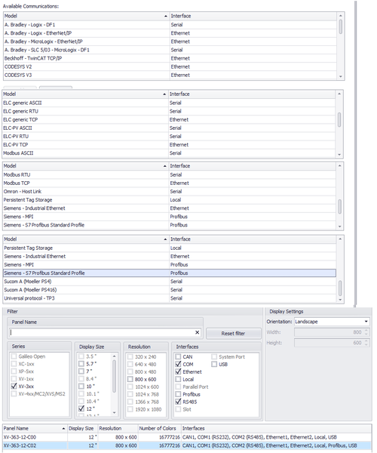377x453 pixels.
Task: Select A. Bradley - Logix - EtherNet/IP row
Action: 170,33
